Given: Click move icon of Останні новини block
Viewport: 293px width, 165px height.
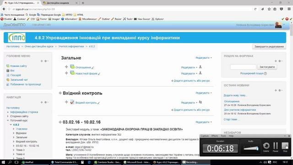Looking at the screenshot, I should coord(276,90).
